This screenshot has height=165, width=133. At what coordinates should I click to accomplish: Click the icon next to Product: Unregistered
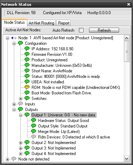coord(27,60)
